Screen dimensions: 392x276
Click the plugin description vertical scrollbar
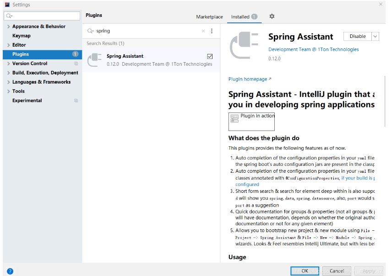pyautogui.click(x=385, y=102)
